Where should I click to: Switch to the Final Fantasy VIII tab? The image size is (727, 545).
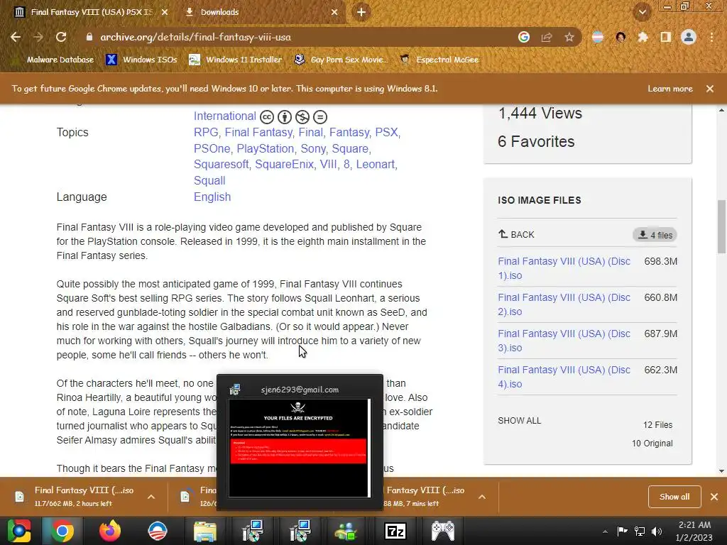pos(92,12)
